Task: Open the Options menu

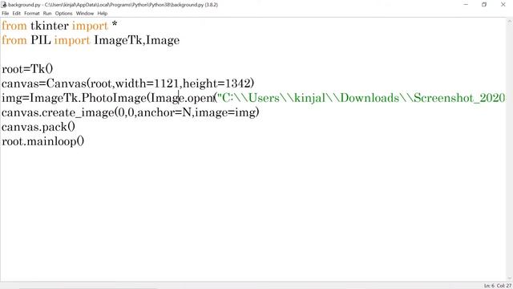Action: 63,14
